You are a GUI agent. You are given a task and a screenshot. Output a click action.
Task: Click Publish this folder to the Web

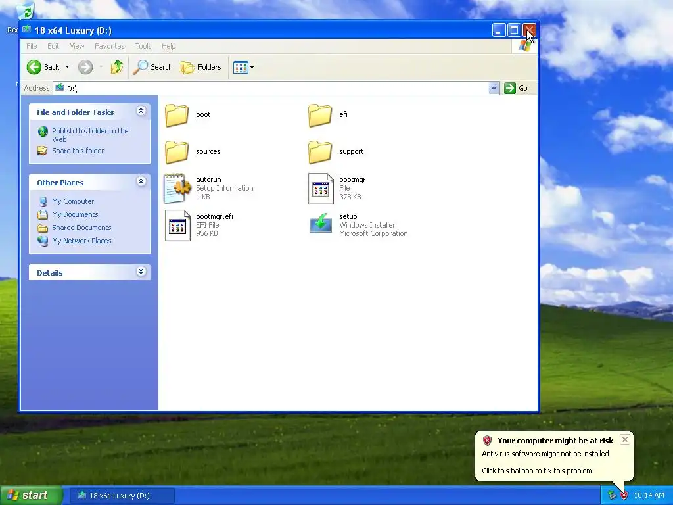point(90,135)
